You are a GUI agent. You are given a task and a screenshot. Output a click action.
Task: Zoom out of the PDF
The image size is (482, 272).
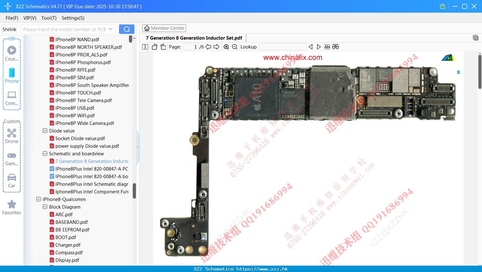tap(235, 47)
